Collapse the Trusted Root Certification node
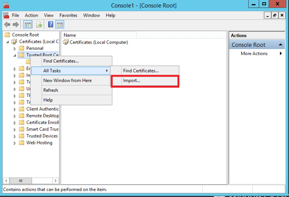This screenshot has width=289, height=197. tap(15, 55)
